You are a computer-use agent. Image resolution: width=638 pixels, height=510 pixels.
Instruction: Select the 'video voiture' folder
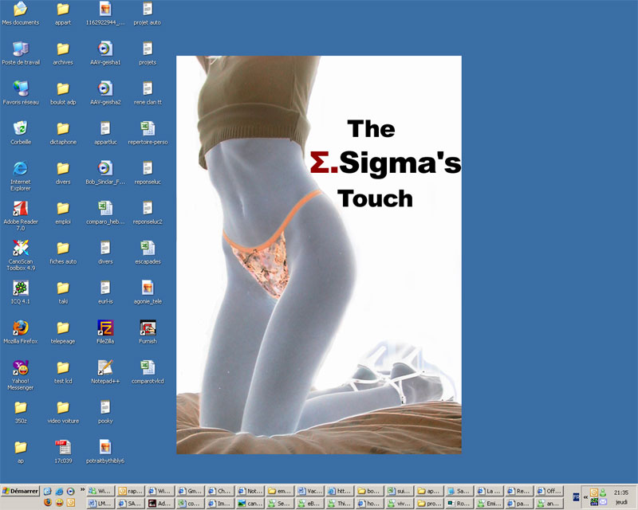pos(63,407)
